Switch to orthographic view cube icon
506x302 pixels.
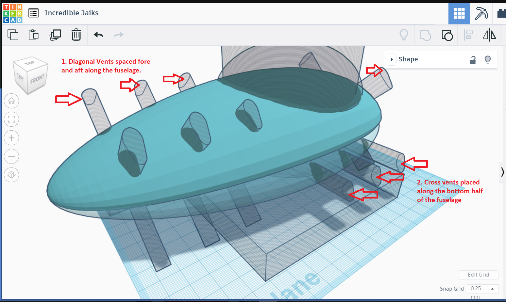coord(11,175)
